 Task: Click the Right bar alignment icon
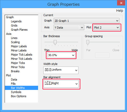(48, 83)
